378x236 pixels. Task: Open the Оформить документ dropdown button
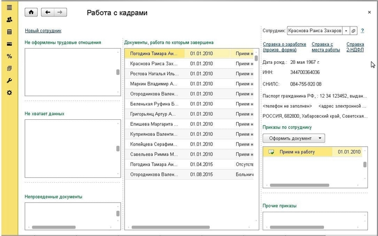pyautogui.click(x=294, y=138)
